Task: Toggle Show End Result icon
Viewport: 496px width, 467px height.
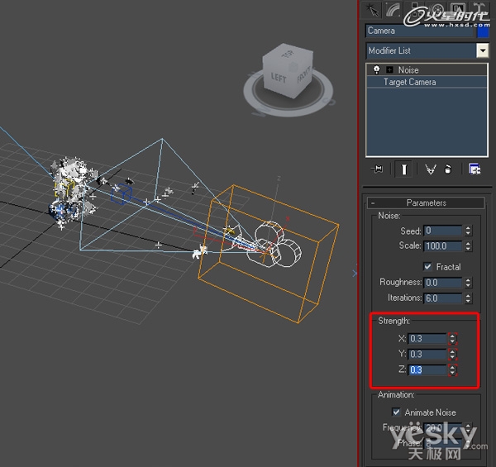Action: pyautogui.click(x=403, y=169)
